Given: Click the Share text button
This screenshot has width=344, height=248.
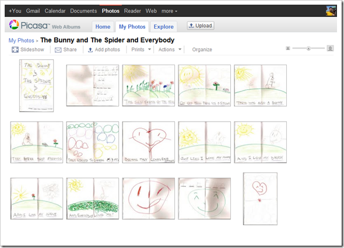Looking at the screenshot, I should [70, 49].
